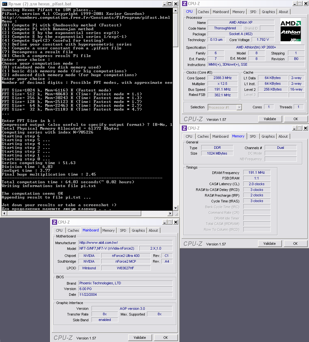
Task: Open Mainboard tab in the Memory window
Action: pyautogui.click(x=220, y=136)
